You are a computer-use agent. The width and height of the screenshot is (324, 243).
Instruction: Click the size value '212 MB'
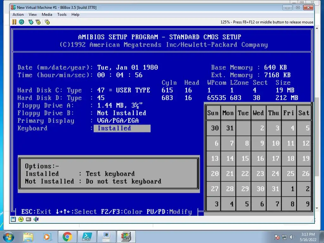click(287, 98)
